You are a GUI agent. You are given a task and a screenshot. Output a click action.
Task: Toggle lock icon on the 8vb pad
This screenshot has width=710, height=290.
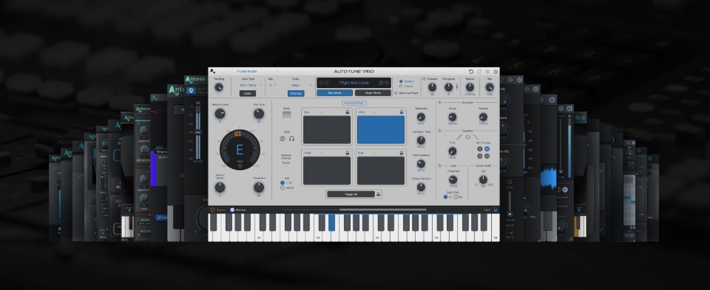tap(401, 152)
